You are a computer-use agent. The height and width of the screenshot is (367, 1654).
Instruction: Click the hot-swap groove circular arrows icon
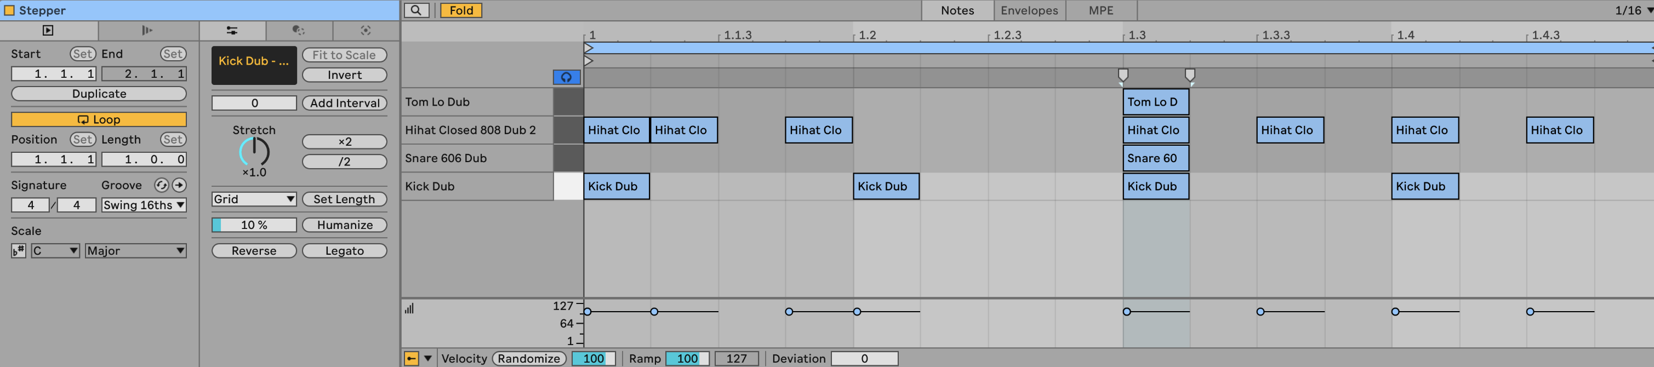[x=161, y=186]
